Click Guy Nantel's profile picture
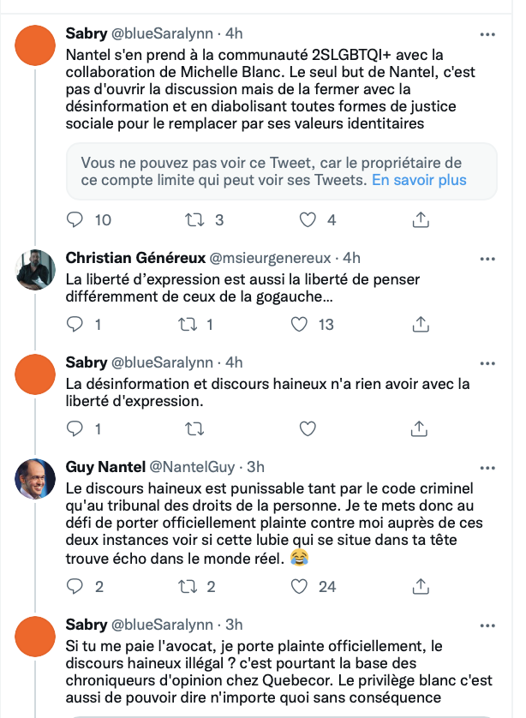526x718 pixels. [x=35, y=478]
